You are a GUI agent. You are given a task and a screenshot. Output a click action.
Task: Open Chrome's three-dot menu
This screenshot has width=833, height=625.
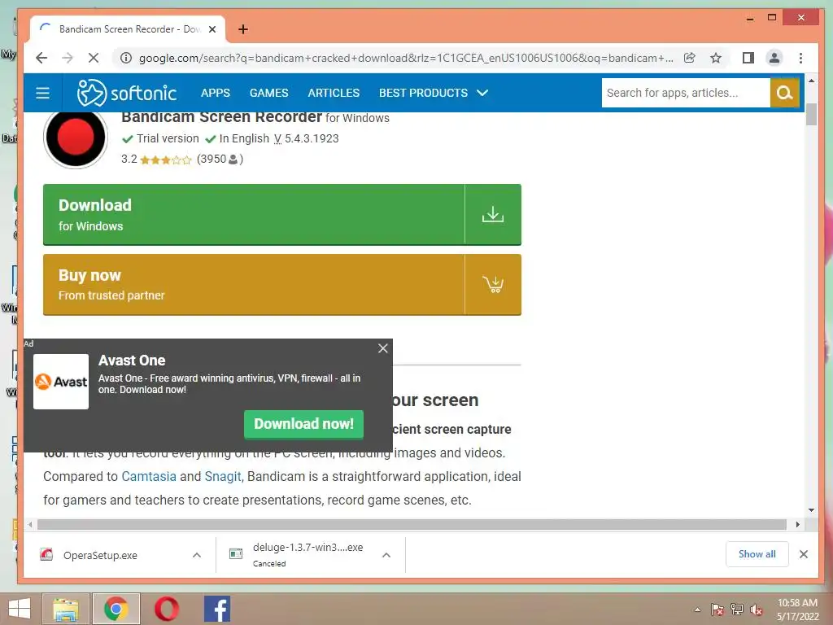[800, 58]
